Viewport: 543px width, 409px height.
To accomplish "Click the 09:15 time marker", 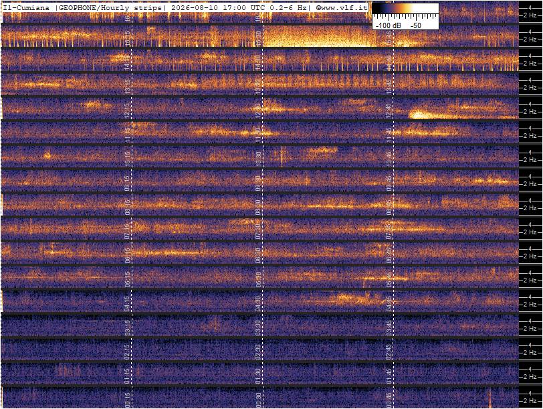I will click(x=128, y=183).
